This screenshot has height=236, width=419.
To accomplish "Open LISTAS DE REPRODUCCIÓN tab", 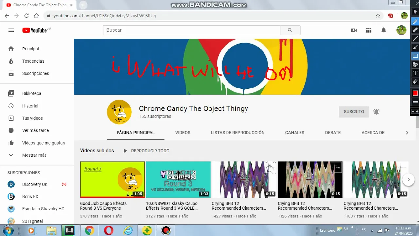I will [238, 133].
